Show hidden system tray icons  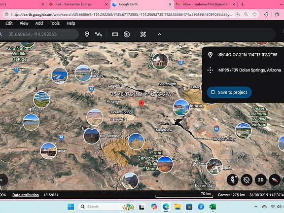click(x=256, y=207)
